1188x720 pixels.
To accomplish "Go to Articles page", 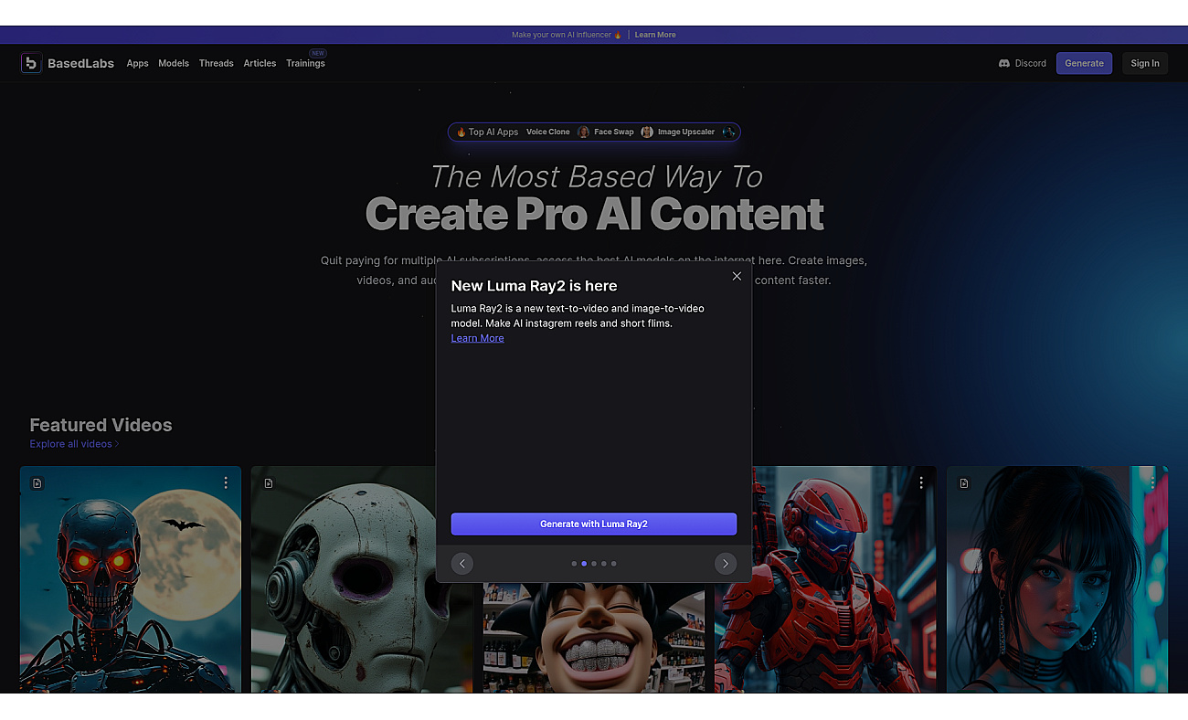I will [260, 63].
